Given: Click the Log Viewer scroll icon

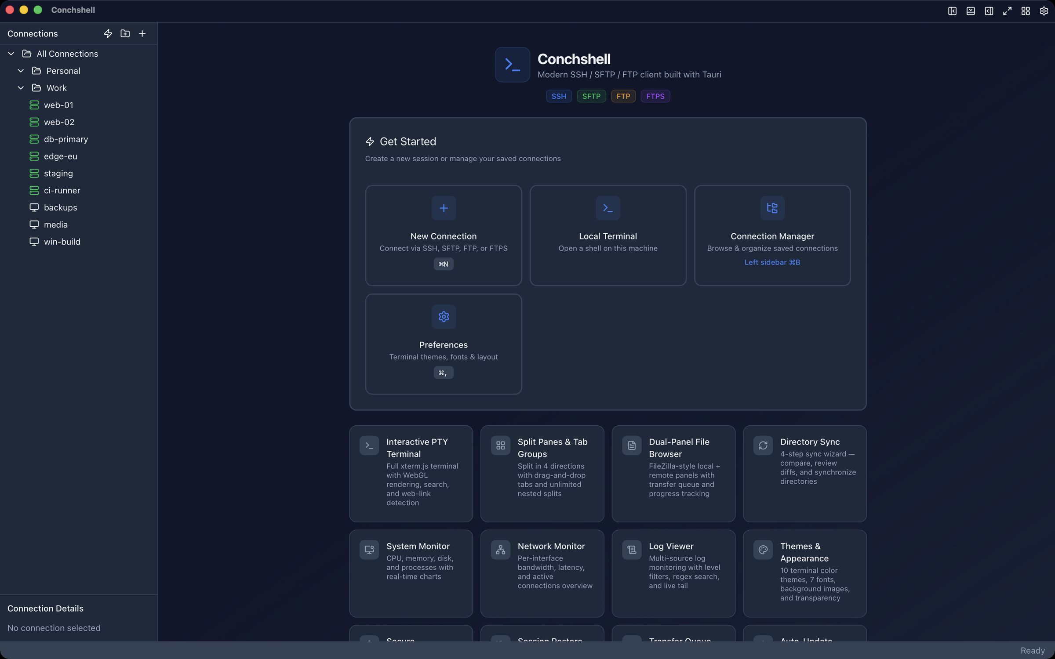Looking at the screenshot, I should click(632, 550).
